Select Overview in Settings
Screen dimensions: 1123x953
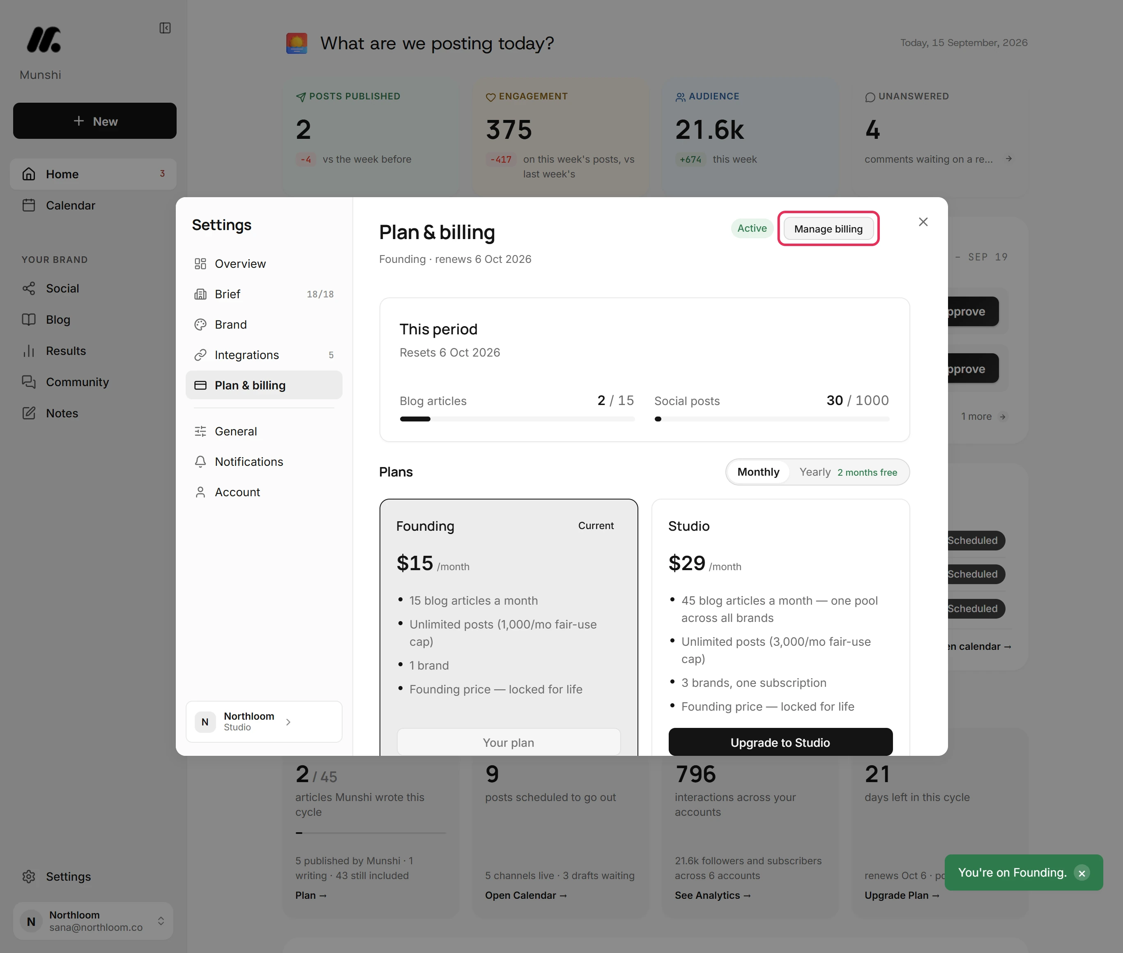coord(264,264)
